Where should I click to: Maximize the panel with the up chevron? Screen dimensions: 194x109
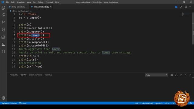186,75
